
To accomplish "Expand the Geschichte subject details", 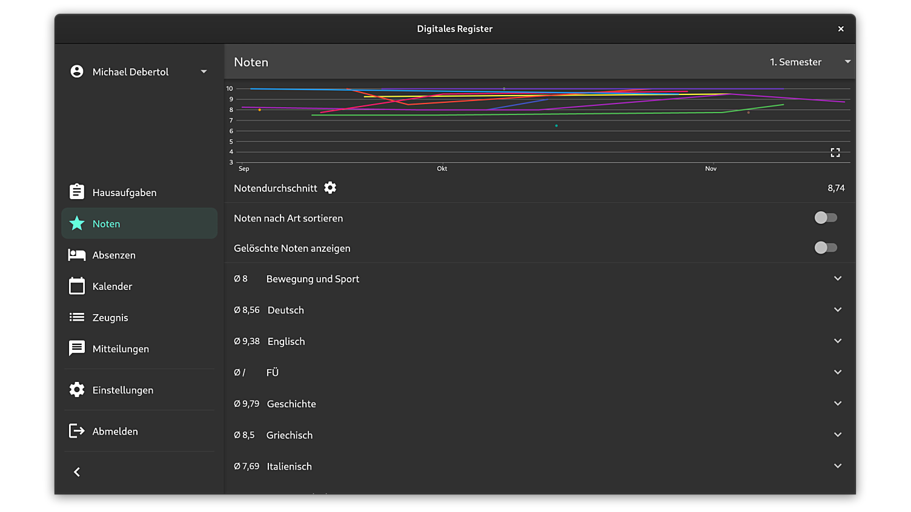I will coord(838,403).
